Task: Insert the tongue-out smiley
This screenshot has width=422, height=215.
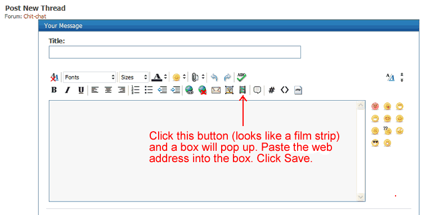Action: (387, 106)
